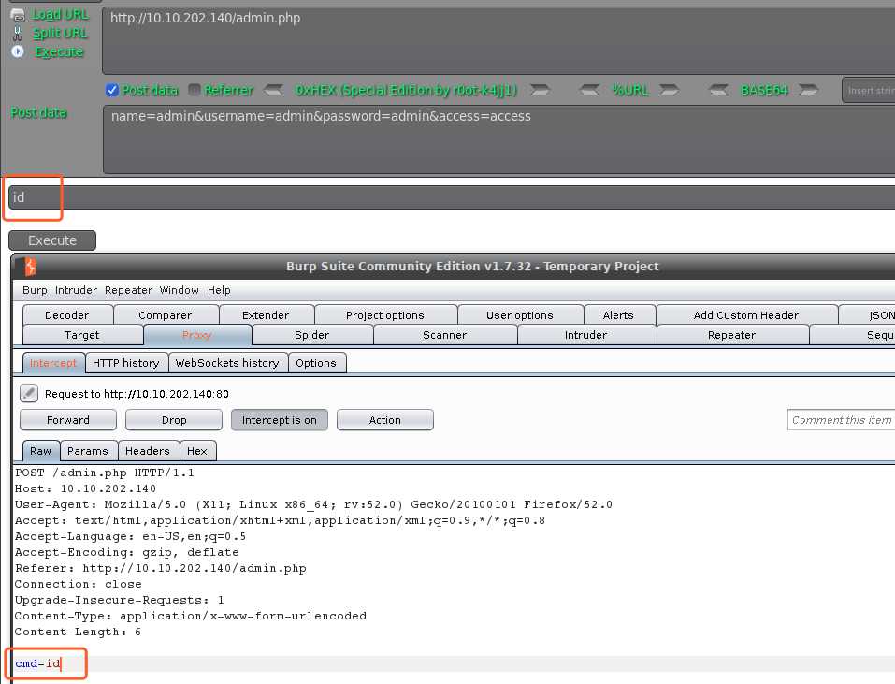Click the HackBar Execute play icon
Viewport: 895px width, 684px height.
18,51
